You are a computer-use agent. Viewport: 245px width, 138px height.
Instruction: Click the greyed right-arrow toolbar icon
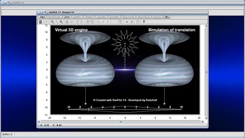coord(103,22)
